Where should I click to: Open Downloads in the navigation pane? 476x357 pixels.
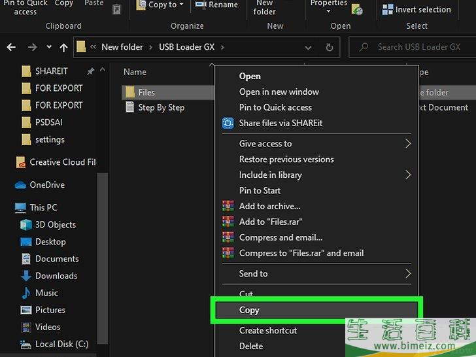(x=49, y=276)
